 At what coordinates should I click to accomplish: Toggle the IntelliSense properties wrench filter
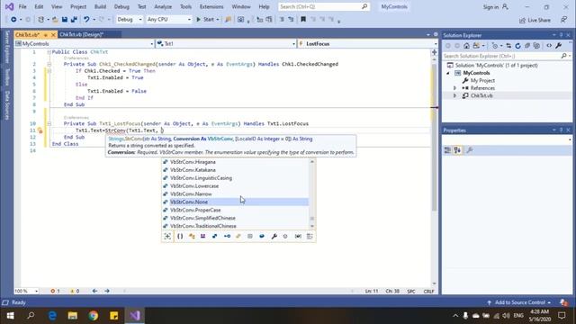pos(274,236)
